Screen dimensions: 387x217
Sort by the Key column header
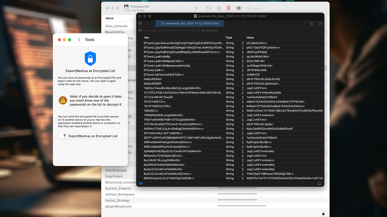[x=147, y=37]
